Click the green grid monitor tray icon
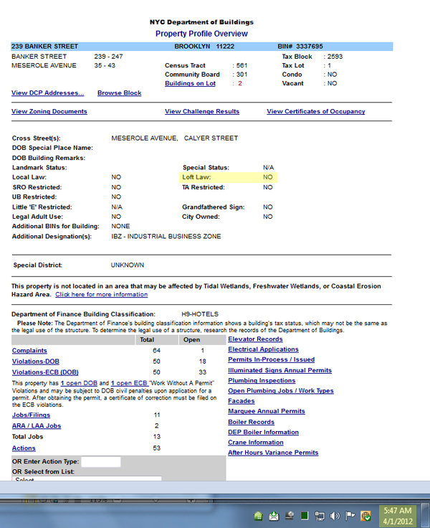 (304, 515)
